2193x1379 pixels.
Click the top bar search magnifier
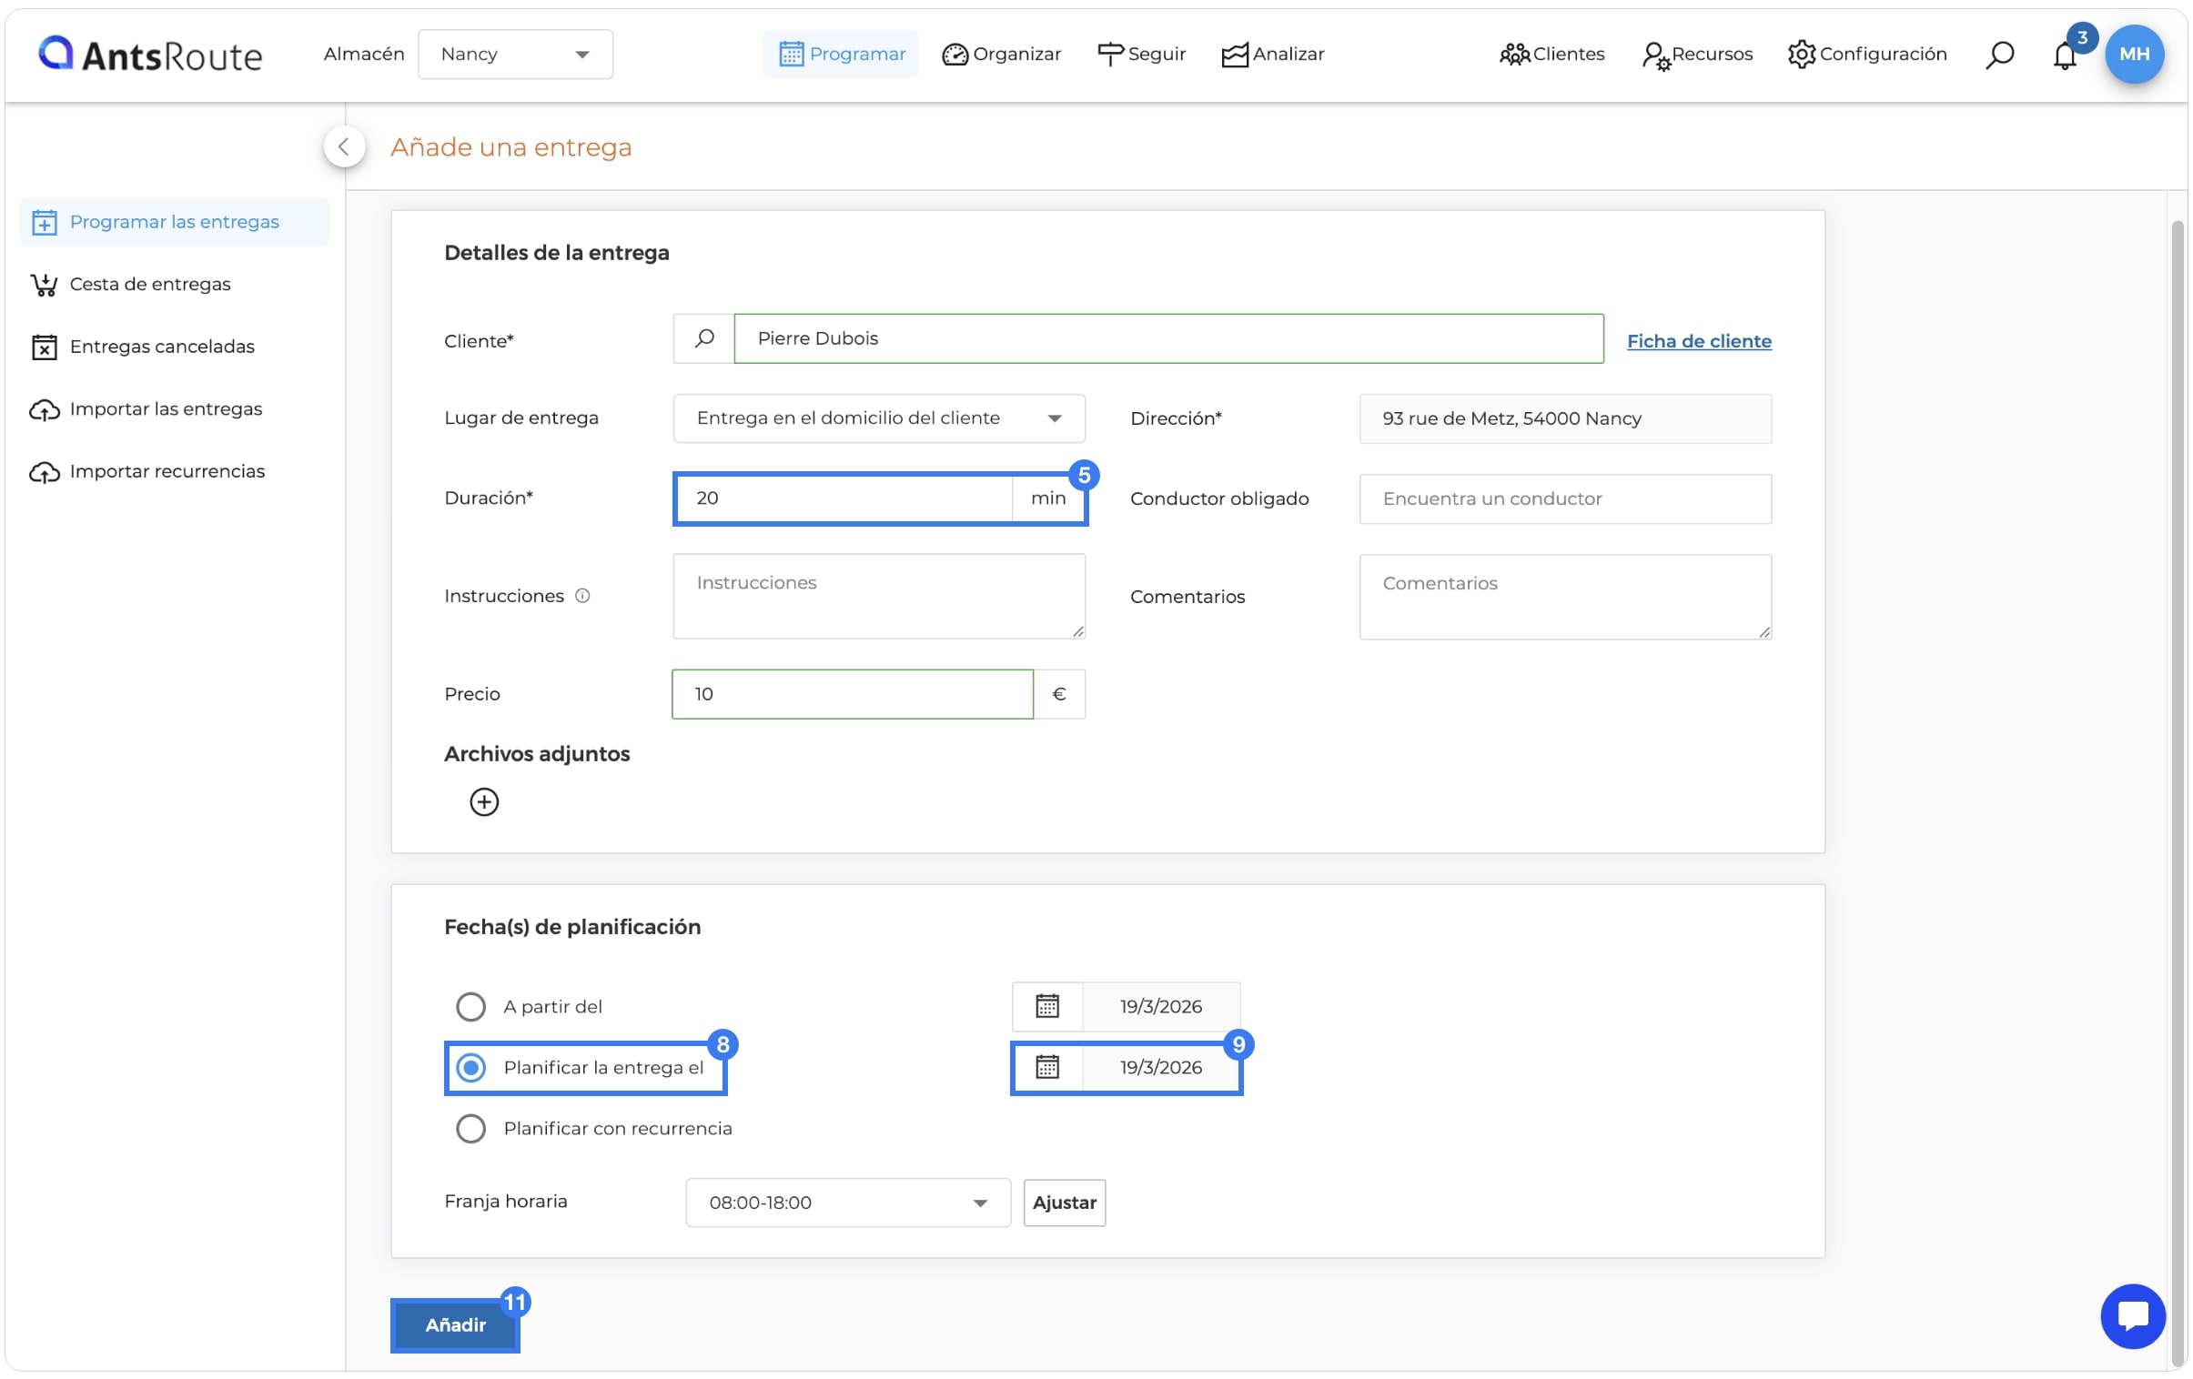[x=2000, y=55]
